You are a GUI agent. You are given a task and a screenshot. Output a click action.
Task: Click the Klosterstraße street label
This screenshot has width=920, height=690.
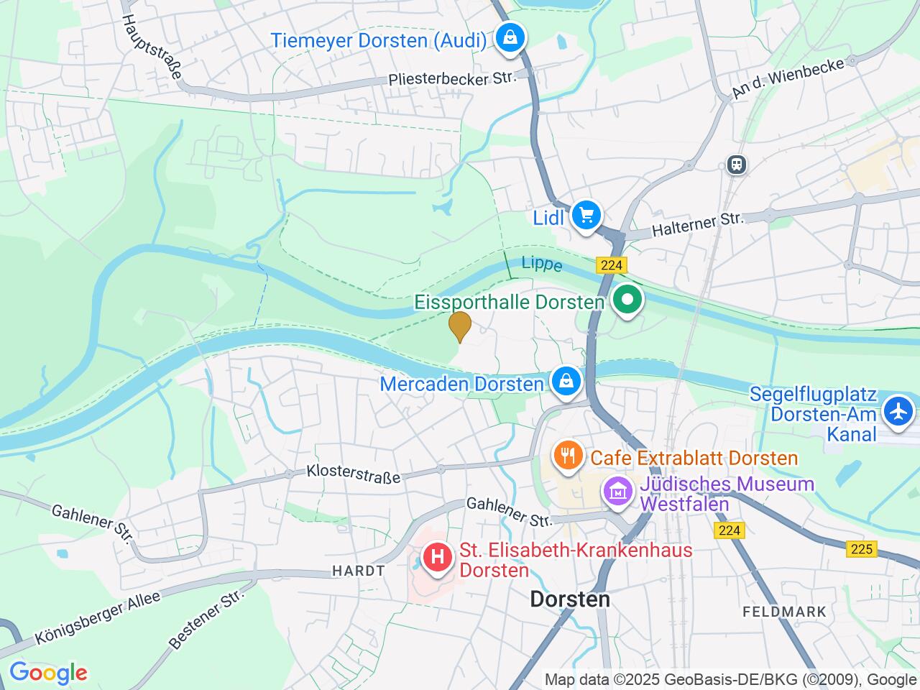click(x=353, y=474)
